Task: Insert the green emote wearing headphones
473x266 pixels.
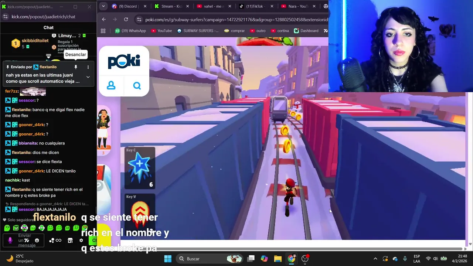Action: tap(24, 228)
